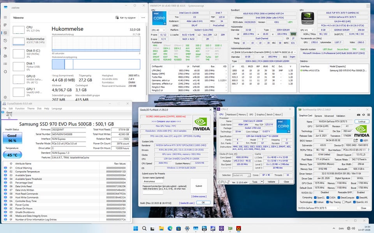Open HWiNFO memory module bank dropdown
This screenshot has width=374, height=233.
coord(264,52)
